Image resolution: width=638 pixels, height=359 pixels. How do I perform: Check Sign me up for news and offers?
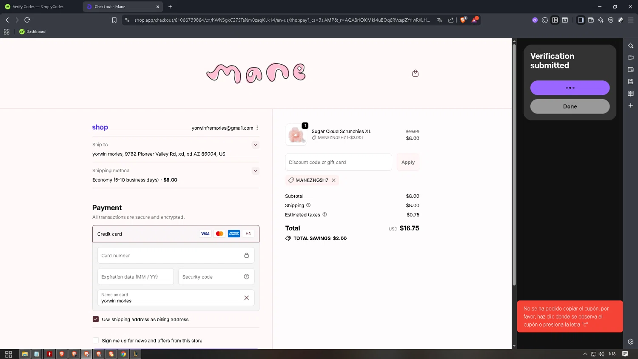click(96, 340)
